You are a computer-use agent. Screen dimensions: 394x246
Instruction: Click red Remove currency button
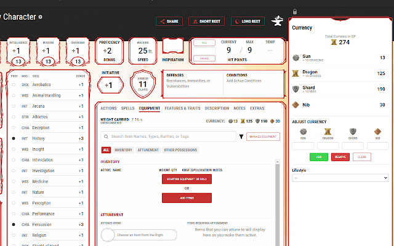(x=340, y=157)
